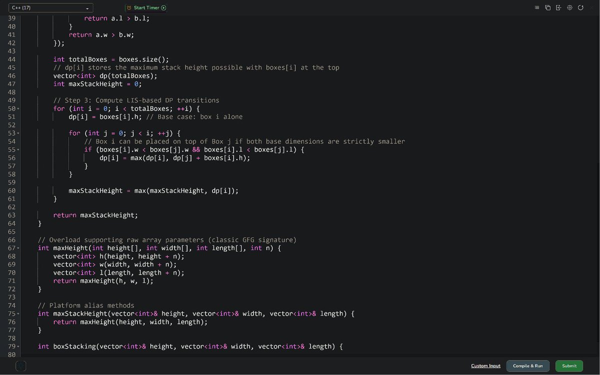Image resolution: width=600 pixels, height=375 pixels.
Task: Click 'return a.l > b.l;' on line 39
Action: (116, 18)
